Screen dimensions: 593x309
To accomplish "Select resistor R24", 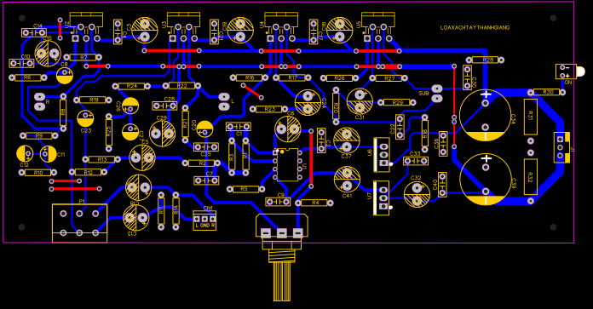I will pos(131,86).
